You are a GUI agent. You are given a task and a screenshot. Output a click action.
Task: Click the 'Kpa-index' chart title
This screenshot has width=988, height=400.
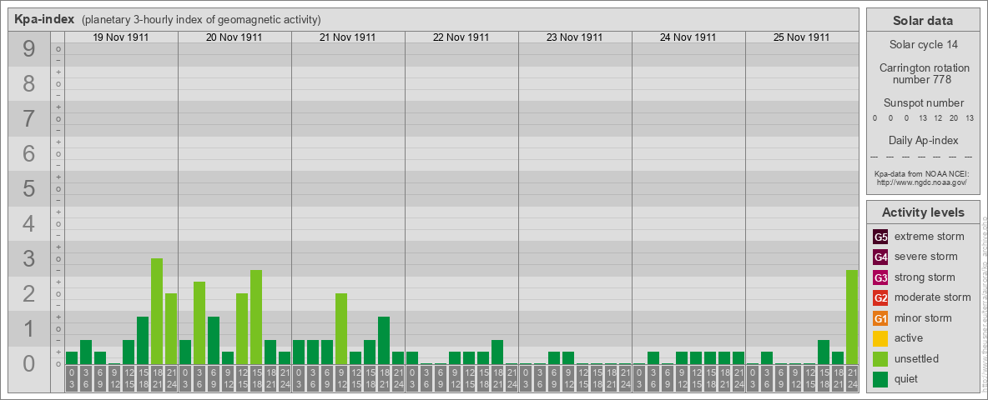44,19
